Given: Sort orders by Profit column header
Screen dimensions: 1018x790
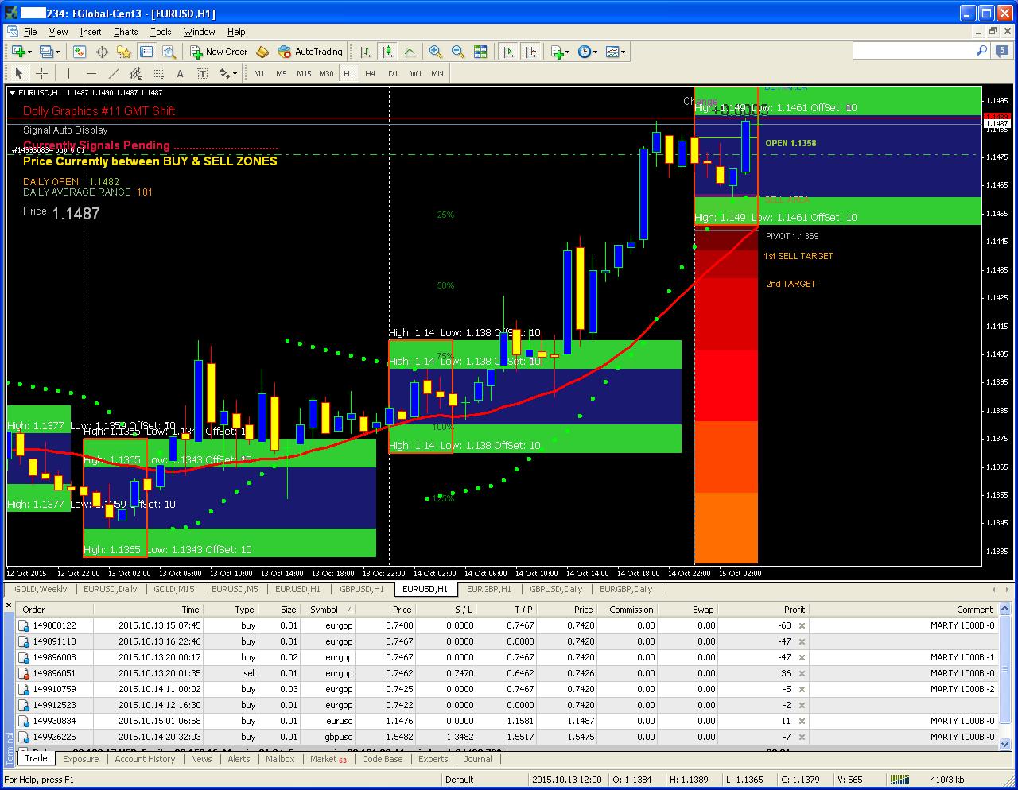Looking at the screenshot, I should 763,610.
